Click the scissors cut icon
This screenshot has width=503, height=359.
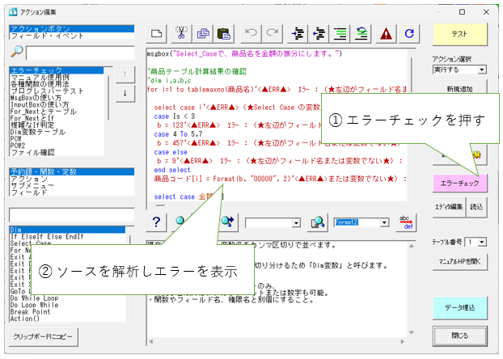(182, 34)
